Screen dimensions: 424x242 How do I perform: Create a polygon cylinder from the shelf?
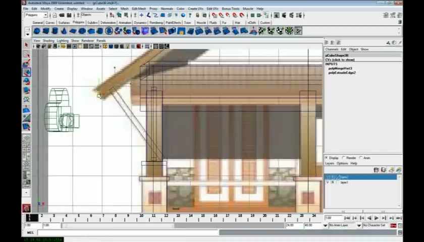click(x=55, y=31)
